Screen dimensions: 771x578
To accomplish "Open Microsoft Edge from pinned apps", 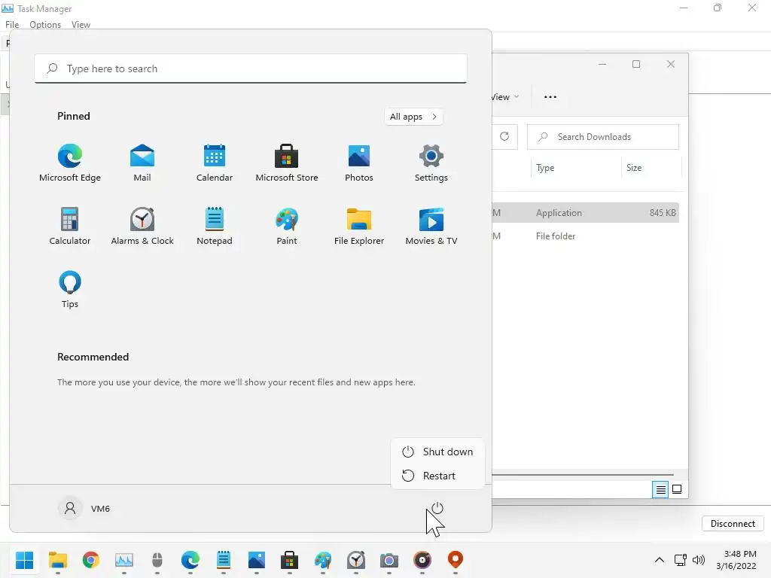I will (70, 163).
